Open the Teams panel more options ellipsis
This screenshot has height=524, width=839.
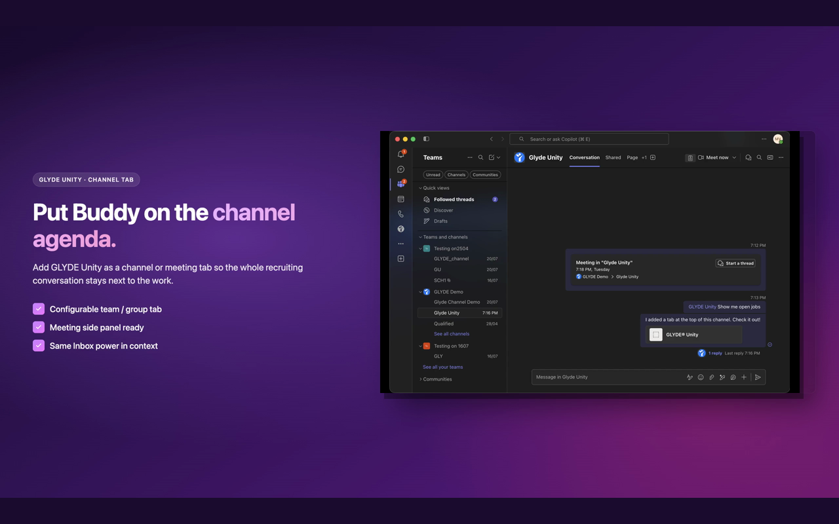click(470, 158)
